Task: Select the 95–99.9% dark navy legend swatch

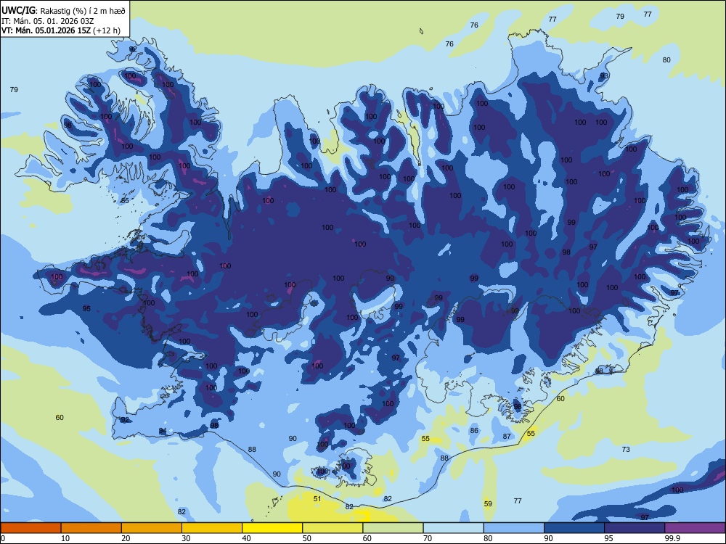Action: pyautogui.click(x=635, y=528)
